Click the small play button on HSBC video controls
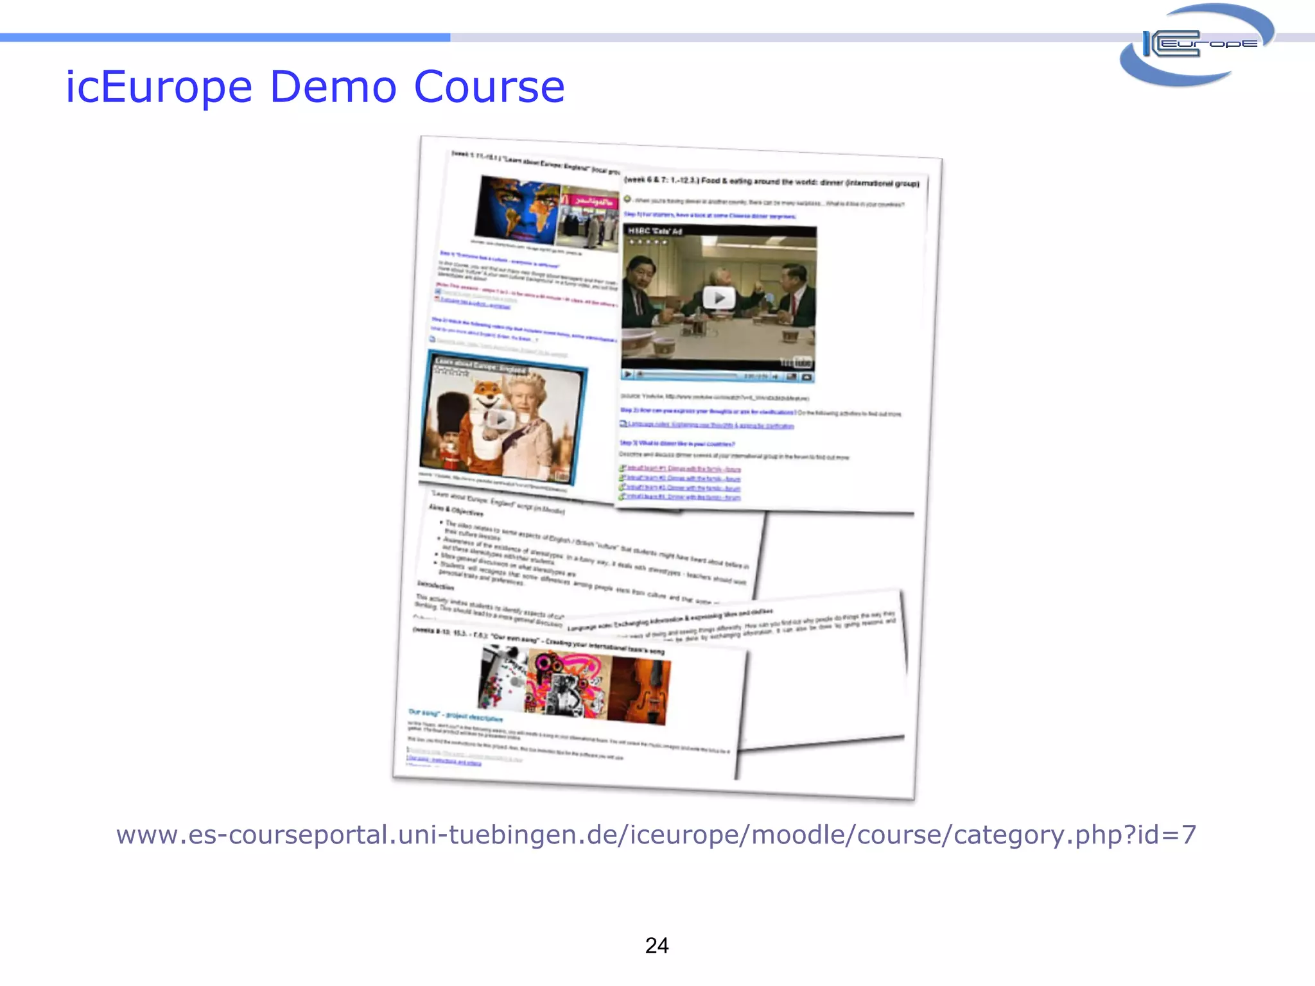The height and width of the screenshot is (986, 1315). [628, 374]
